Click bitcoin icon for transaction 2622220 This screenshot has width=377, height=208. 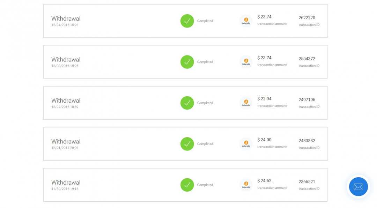tap(246, 21)
